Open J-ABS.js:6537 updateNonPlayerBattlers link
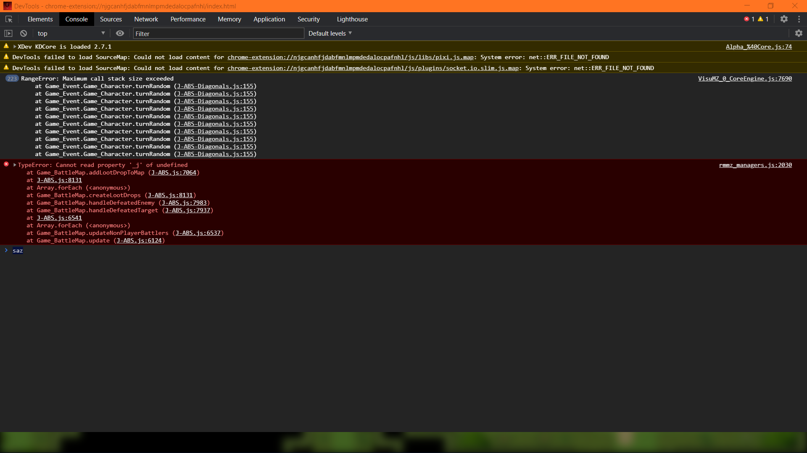Viewport: 807px width, 453px height. [x=198, y=233]
